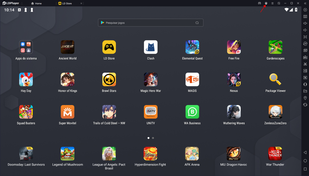Viewport: 309px width, 176px height.
Task: Open the LD Store app icon
Action: click(x=109, y=47)
